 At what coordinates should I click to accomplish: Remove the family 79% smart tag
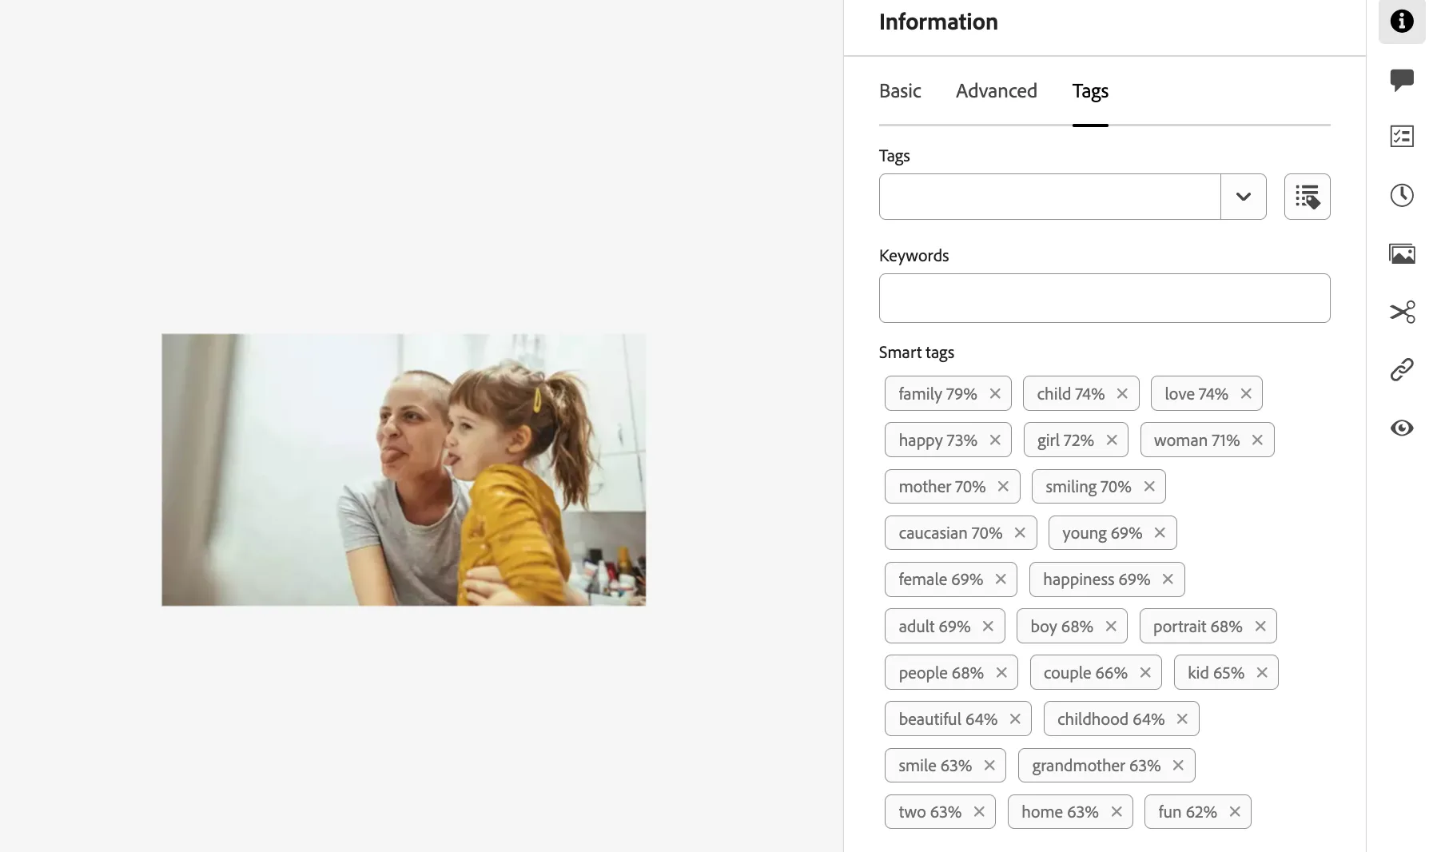click(x=995, y=394)
